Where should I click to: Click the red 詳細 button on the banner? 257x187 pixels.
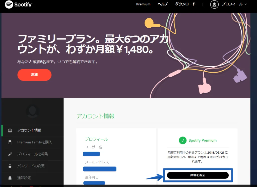tap(34, 75)
